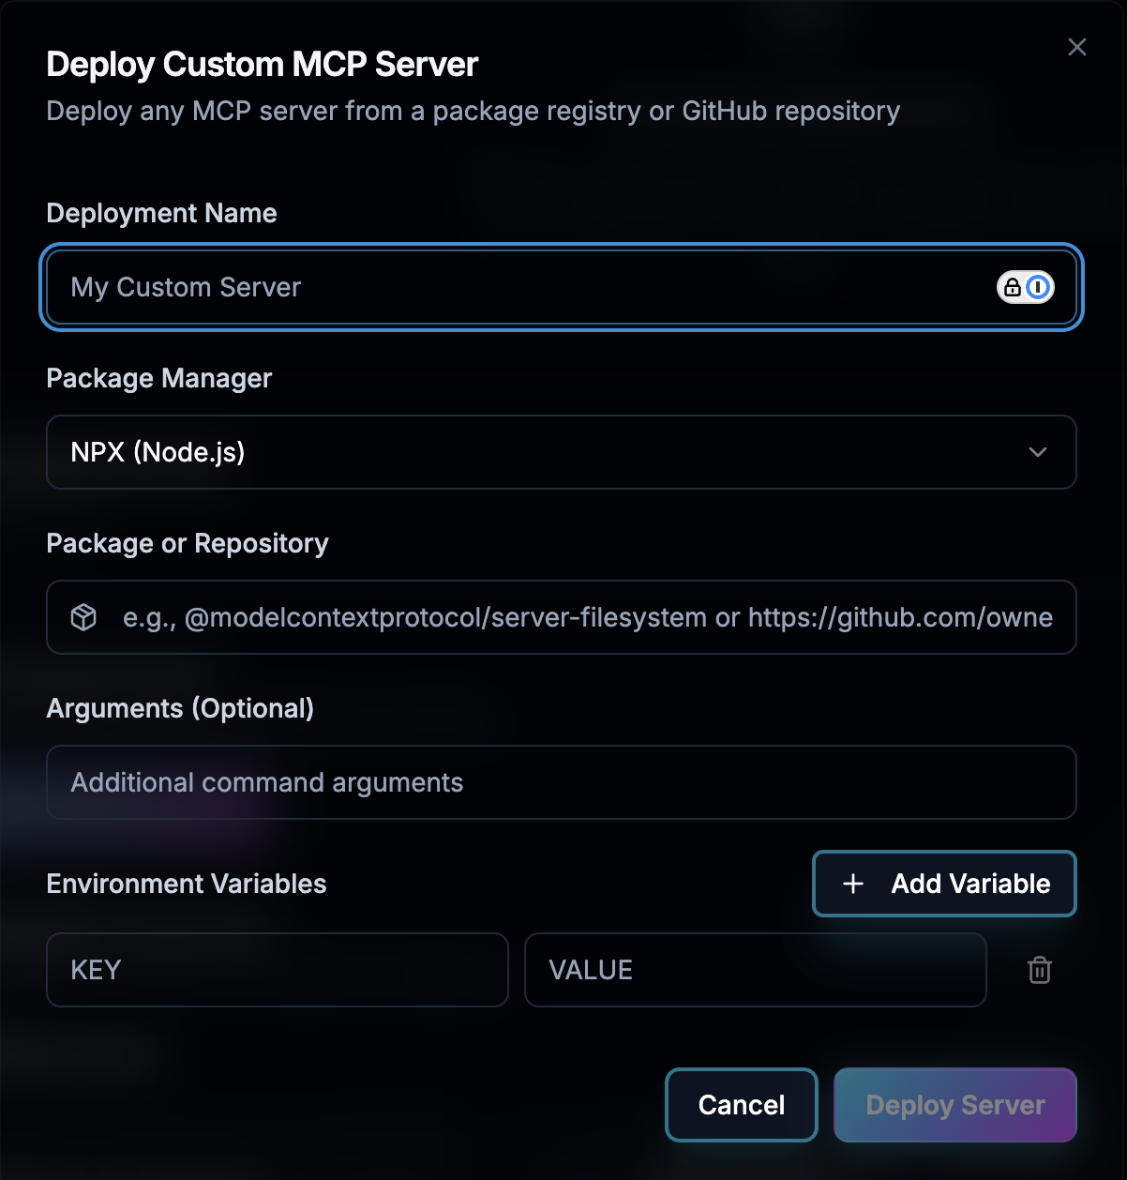Viewport: 1127px width, 1180px height.
Task: Click the Package or Repository input field
Action: click(x=561, y=617)
